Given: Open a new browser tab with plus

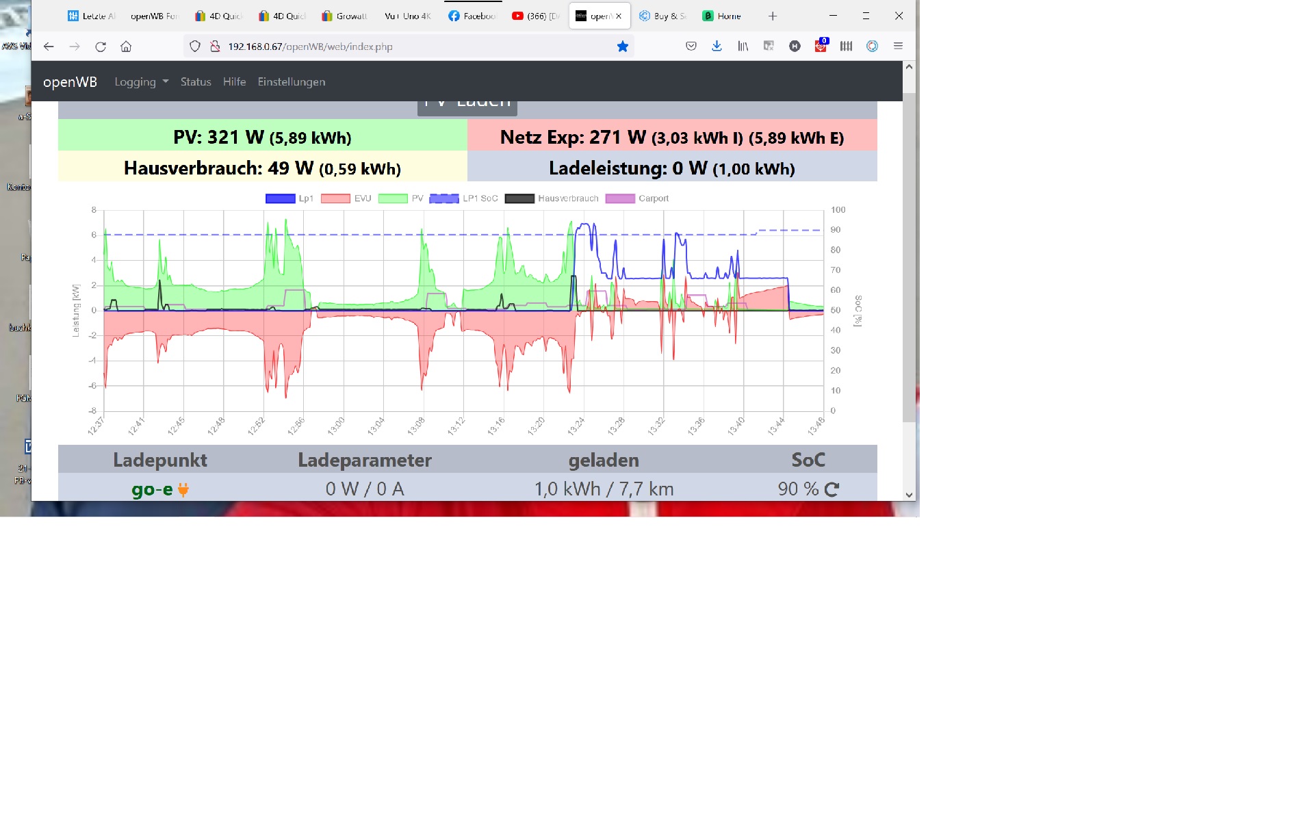Looking at the screenshot, I should (773, 16).
